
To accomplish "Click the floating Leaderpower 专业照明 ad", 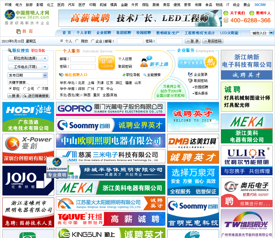I will click(x=57, y=167).
